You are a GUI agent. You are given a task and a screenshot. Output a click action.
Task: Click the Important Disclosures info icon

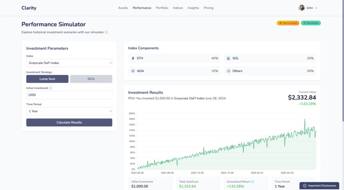click(304, 186)
